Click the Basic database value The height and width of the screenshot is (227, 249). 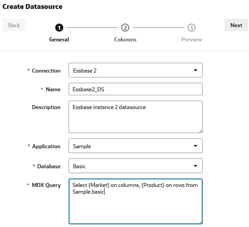coord(79,166)
